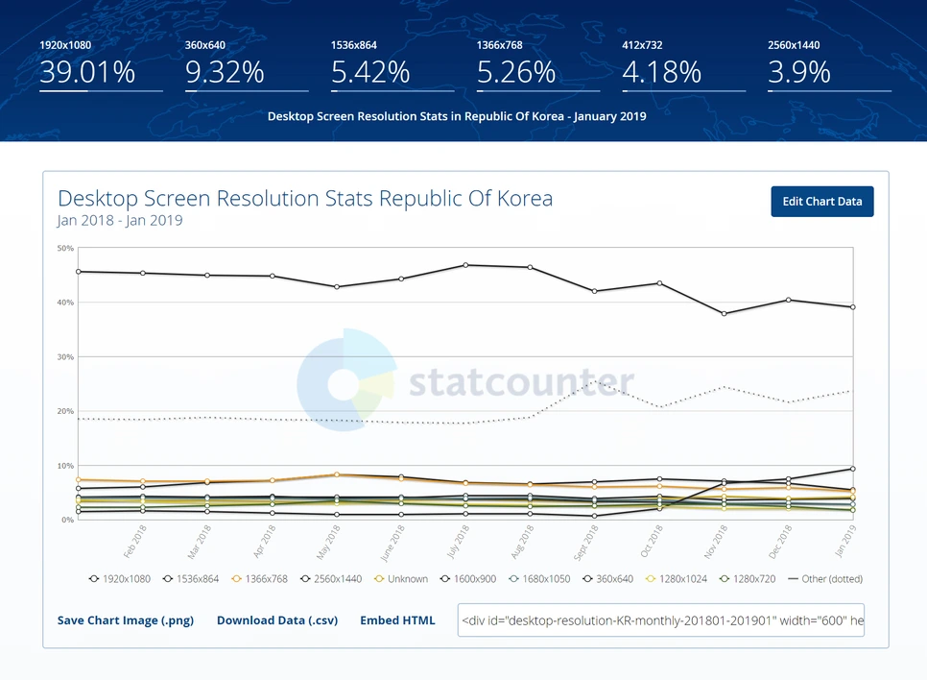Viewport: 927px width, 680px height.
Task: Focus the embed HTML code field
Action: pyautogui.click(x=661, y=620)
